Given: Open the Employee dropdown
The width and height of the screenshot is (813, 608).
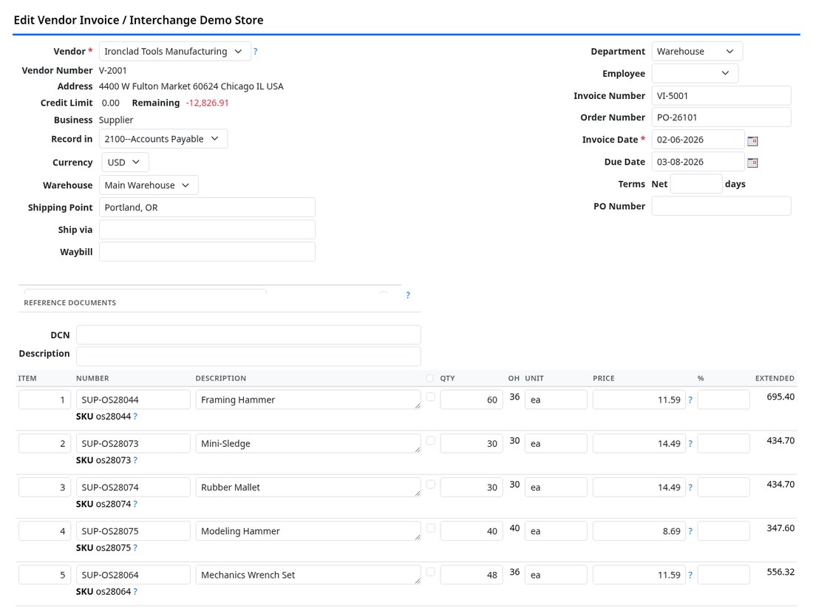Looking at the screenshot, I should (x=695, y=73).
